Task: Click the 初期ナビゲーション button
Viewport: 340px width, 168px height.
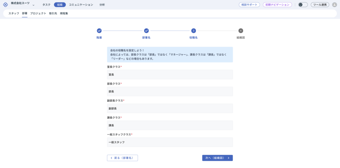Action: click(x=277, y=5)
